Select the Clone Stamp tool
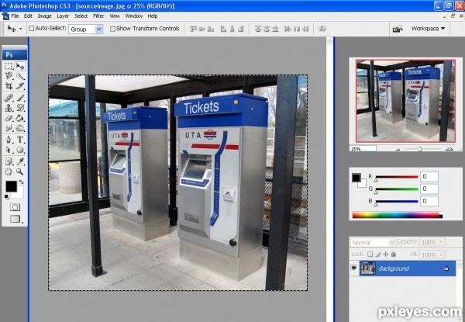Image resolution: width=465 pixels, height=322 pixels. pyautogui.click(x=9, y=108)
